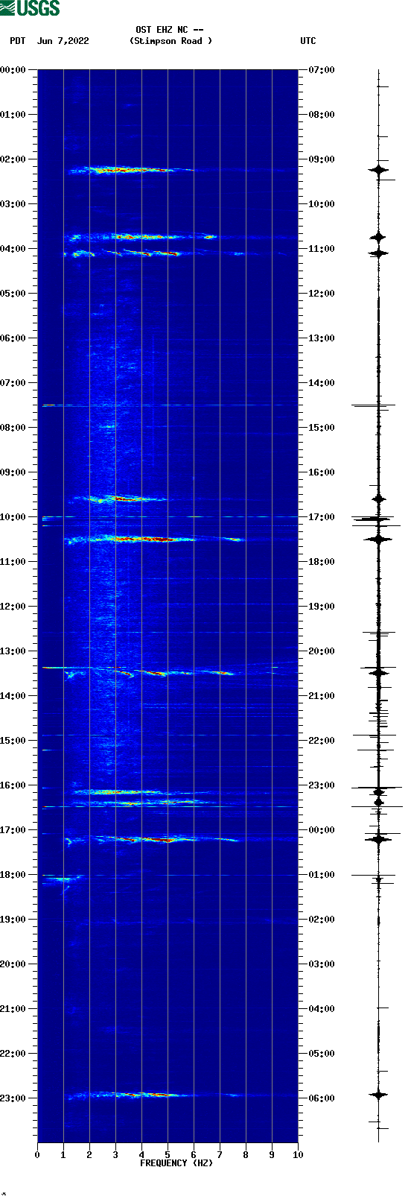411x1202 pixels.
Task: Click the 07:00 PDT time label
Action: point(13,383)
